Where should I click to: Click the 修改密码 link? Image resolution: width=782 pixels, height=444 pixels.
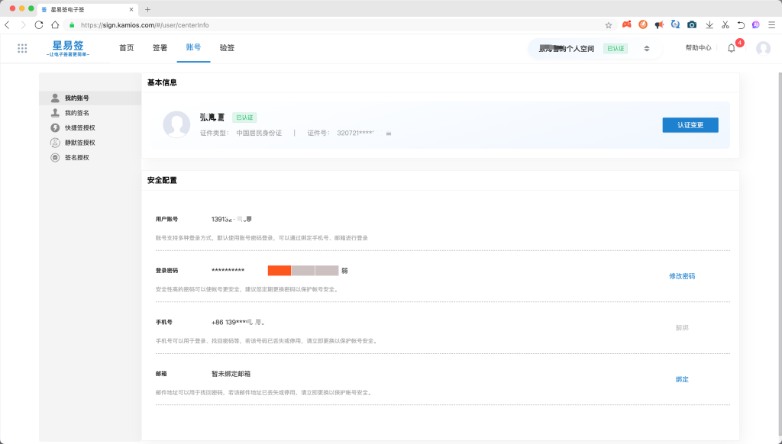tap(682, 276)
